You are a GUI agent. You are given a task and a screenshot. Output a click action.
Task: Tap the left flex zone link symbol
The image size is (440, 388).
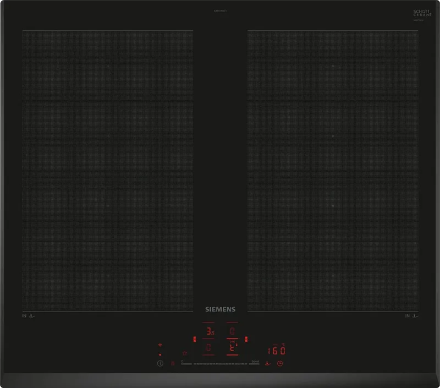pyautogui.click(x=195, y=339)
